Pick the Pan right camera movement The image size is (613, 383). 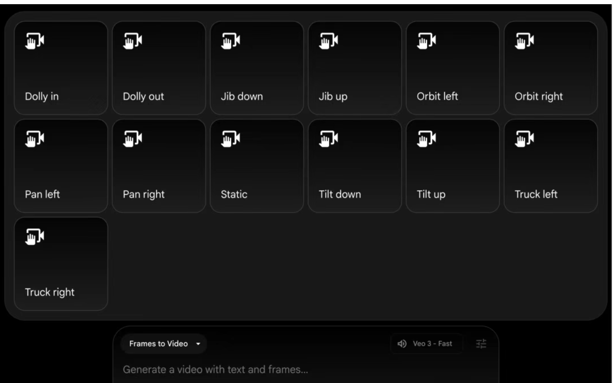159,166
